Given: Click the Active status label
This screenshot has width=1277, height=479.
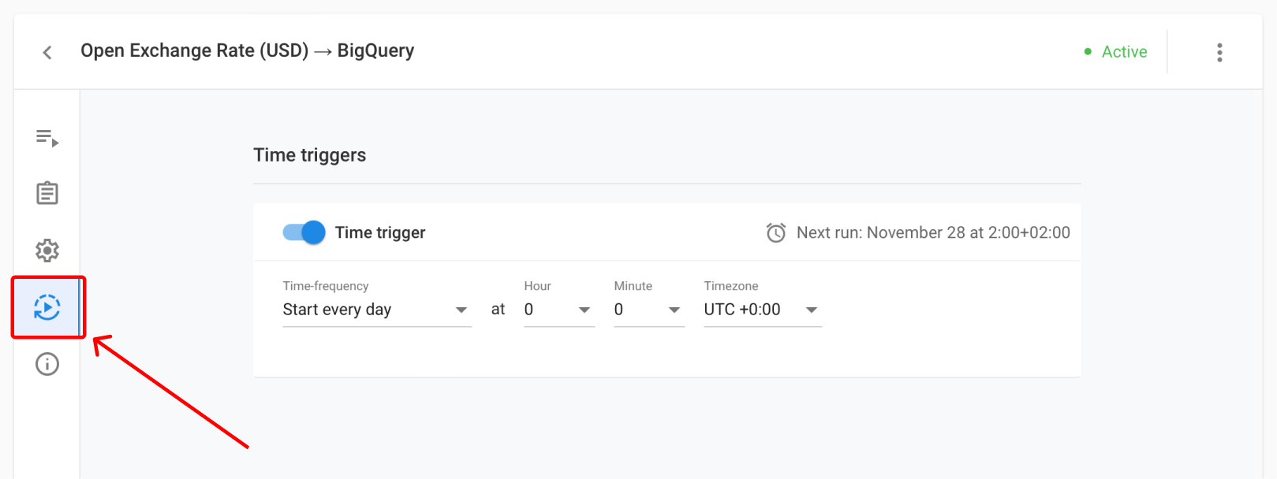Looking at the screenshot, I should click(x=1124, y=52).
